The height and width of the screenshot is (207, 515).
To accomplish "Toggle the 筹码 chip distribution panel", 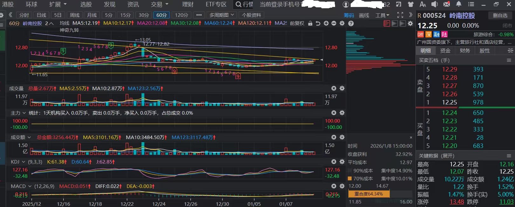I will [x=349, y=15].
